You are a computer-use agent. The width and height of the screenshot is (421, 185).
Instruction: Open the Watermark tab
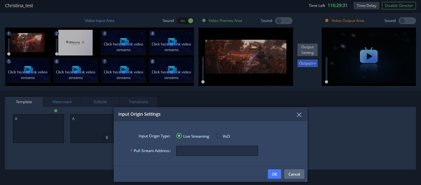[x=62, y=102]
